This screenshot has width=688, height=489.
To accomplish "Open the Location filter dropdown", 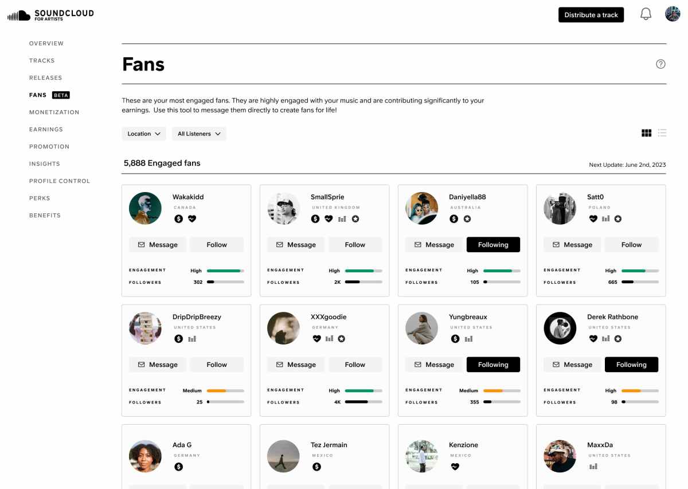I will (x=143, y=134).
